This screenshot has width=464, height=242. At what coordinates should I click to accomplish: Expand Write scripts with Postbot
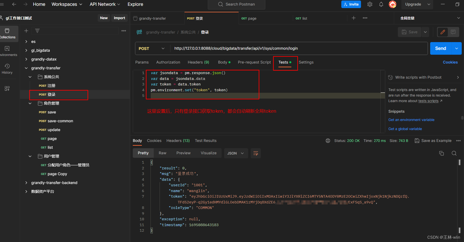(x=458, y=77)
